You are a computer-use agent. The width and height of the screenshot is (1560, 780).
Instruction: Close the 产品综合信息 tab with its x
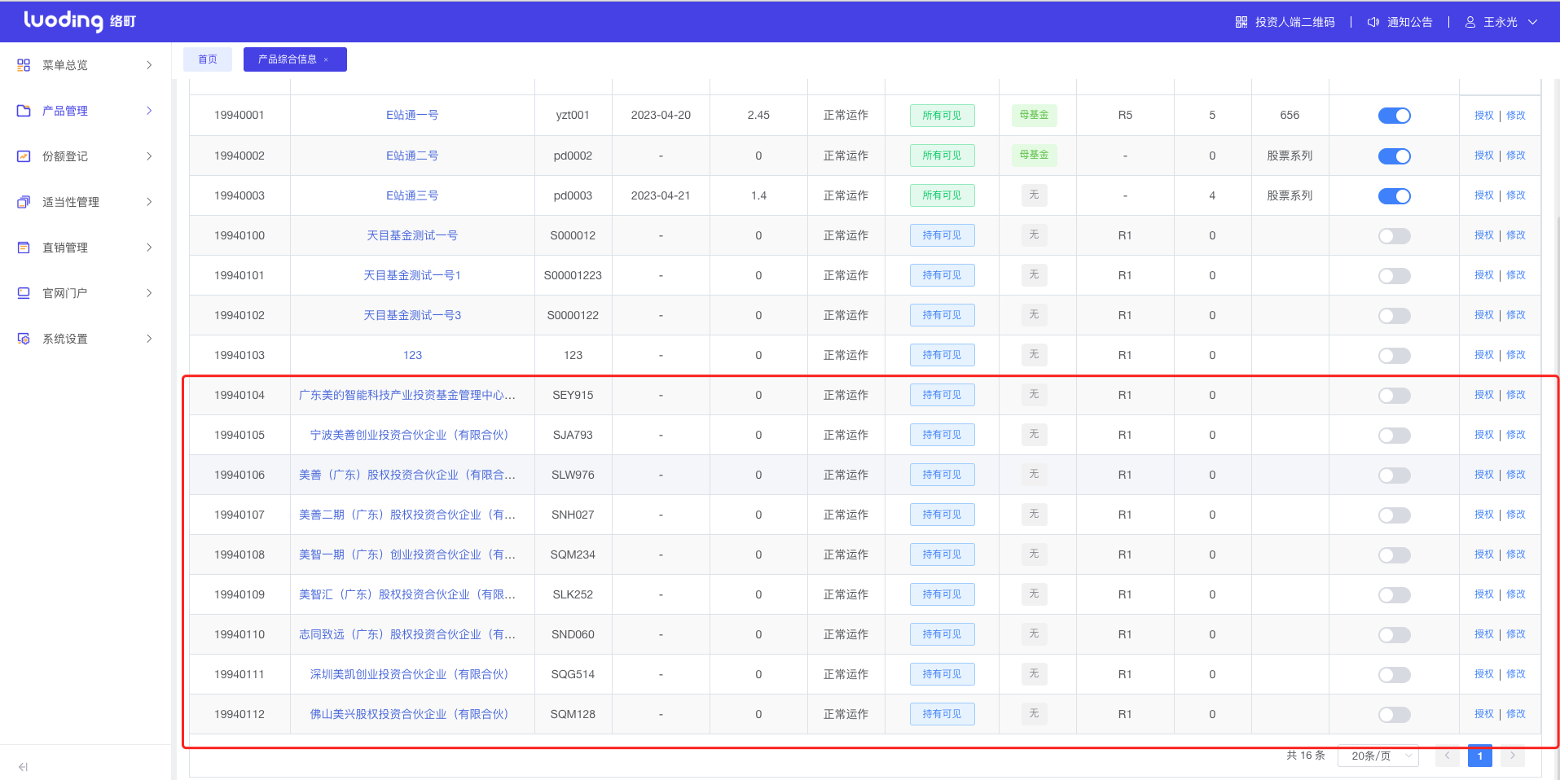[x=326, y=59]
